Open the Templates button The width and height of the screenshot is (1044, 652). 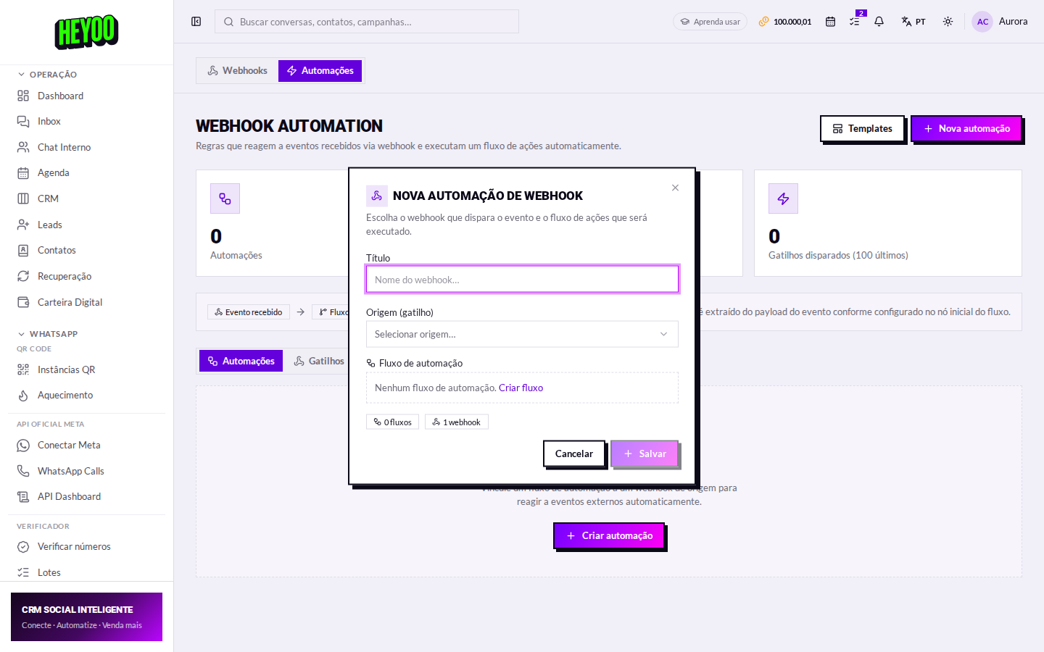click(862, 128)
